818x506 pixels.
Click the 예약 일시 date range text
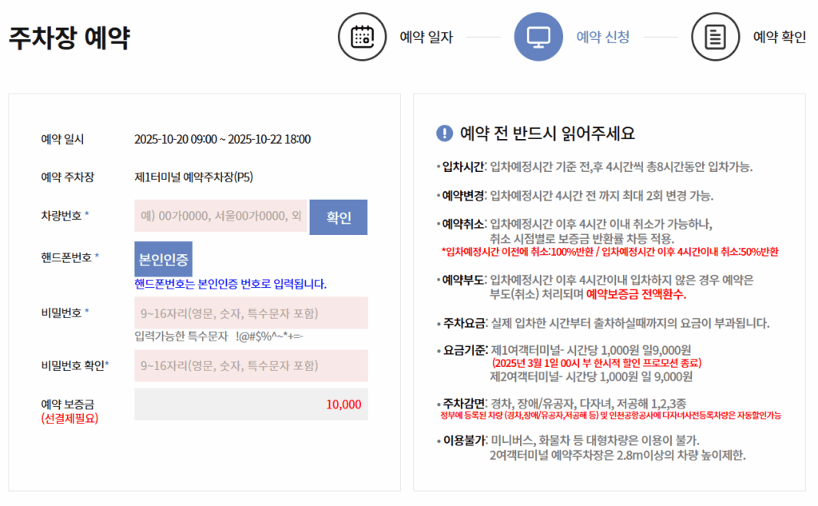pos(222,139)
